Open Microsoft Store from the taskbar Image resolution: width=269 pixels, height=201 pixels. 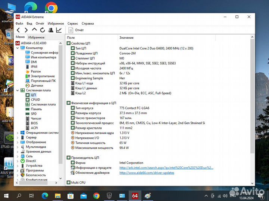71,196
